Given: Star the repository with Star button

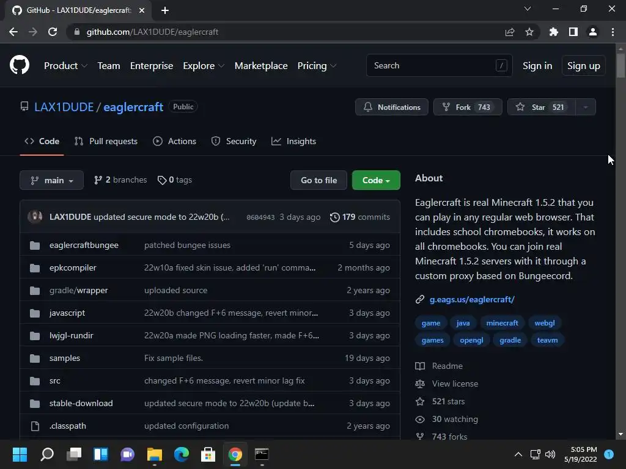Looking at the screenshot, I should click(x=542, y=107).
